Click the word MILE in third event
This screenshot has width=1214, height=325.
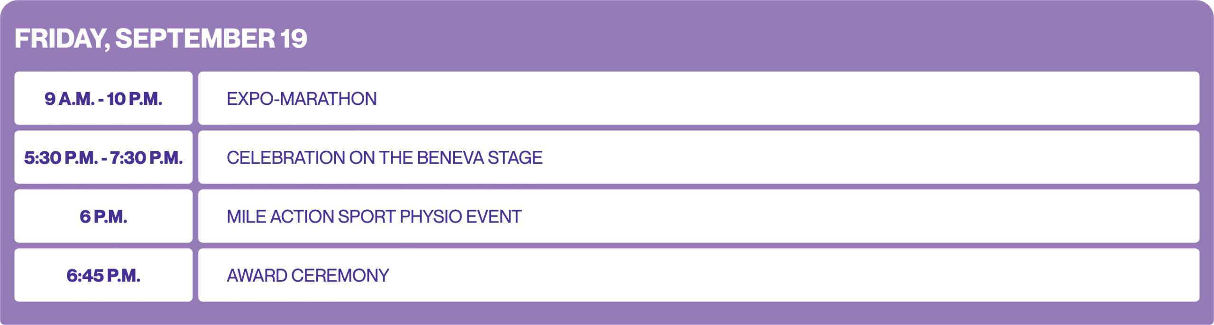tap(246, 216)
